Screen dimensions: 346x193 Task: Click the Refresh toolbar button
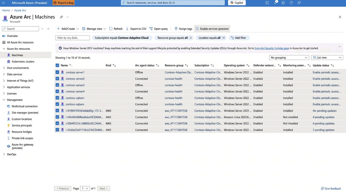116,29
